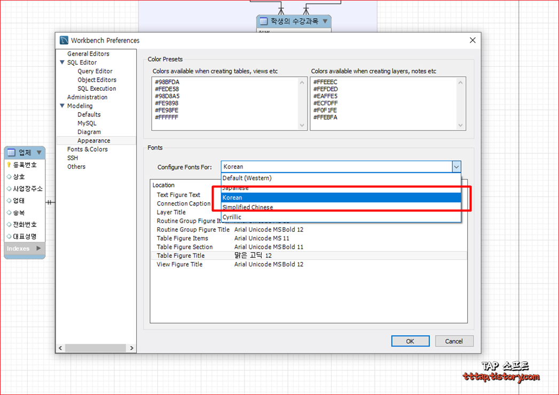Open the Others preferences page
The height and width of the screenshot is (395, 559).
[76, 167]
